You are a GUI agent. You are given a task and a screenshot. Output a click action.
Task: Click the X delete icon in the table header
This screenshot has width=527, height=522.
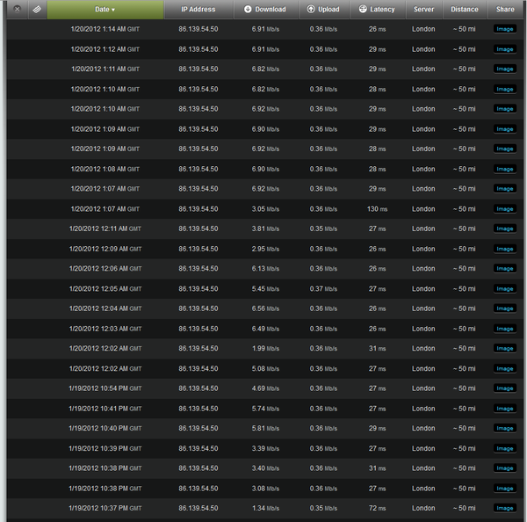[x=18, y=9]
